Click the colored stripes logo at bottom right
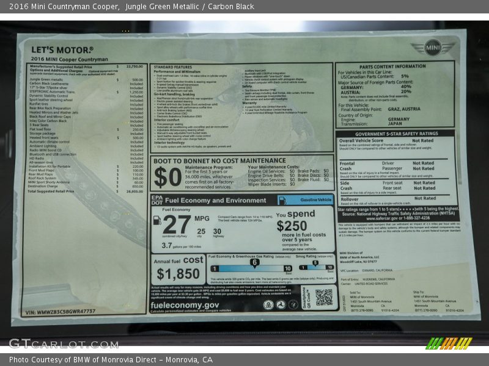This screenshot has height=366, width=489. [x=449, y=343]
